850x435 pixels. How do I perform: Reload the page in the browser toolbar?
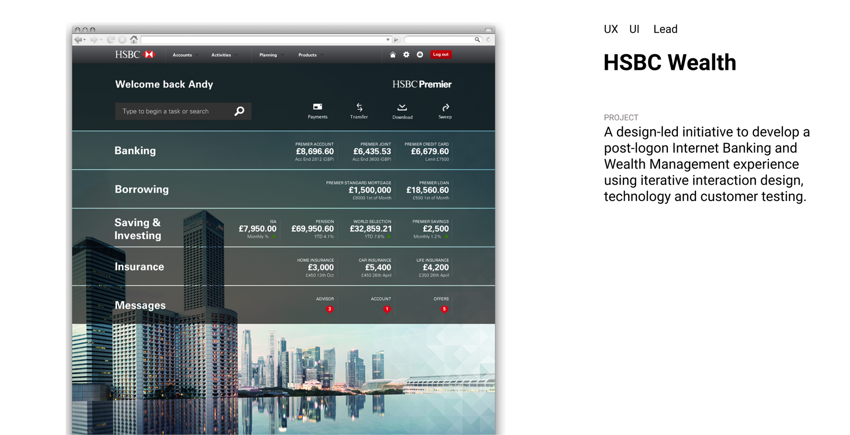pos(111,40)
